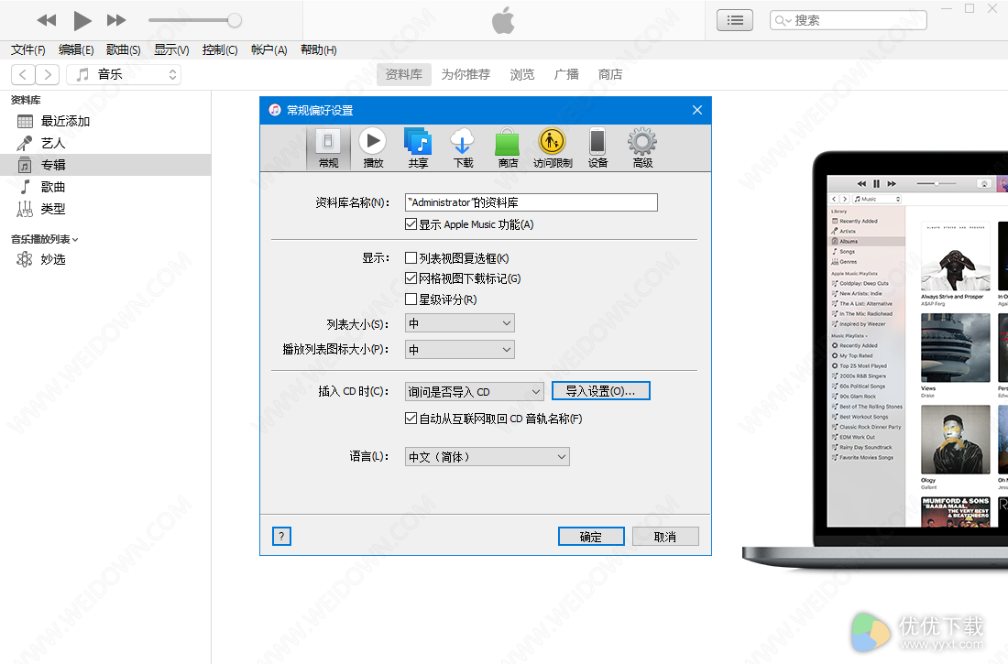
Task: Open the 下载 preferences pane
Action: pos(463,148)
